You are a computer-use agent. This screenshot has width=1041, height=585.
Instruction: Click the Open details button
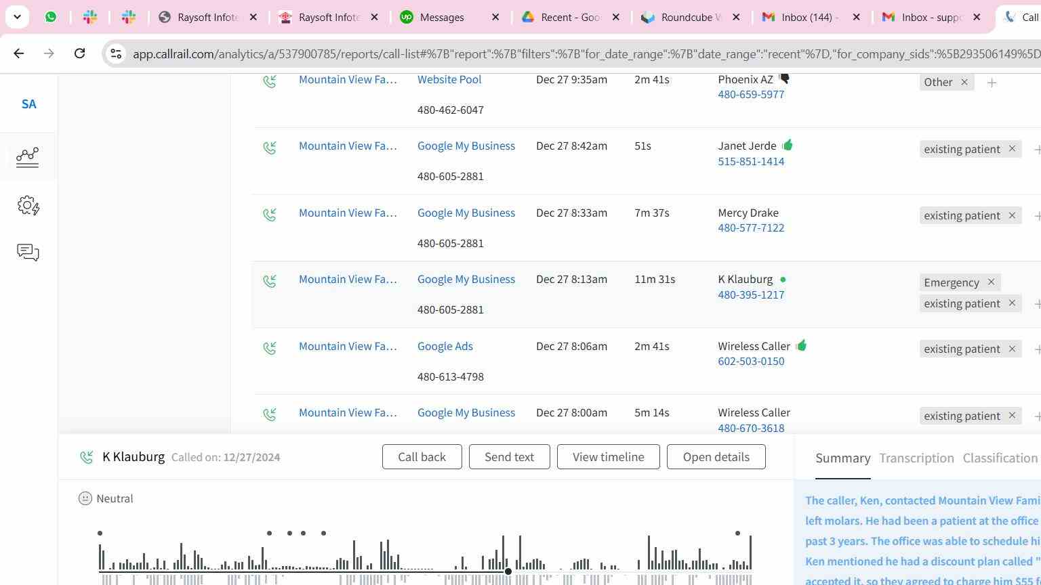click(x=716, y=457)
